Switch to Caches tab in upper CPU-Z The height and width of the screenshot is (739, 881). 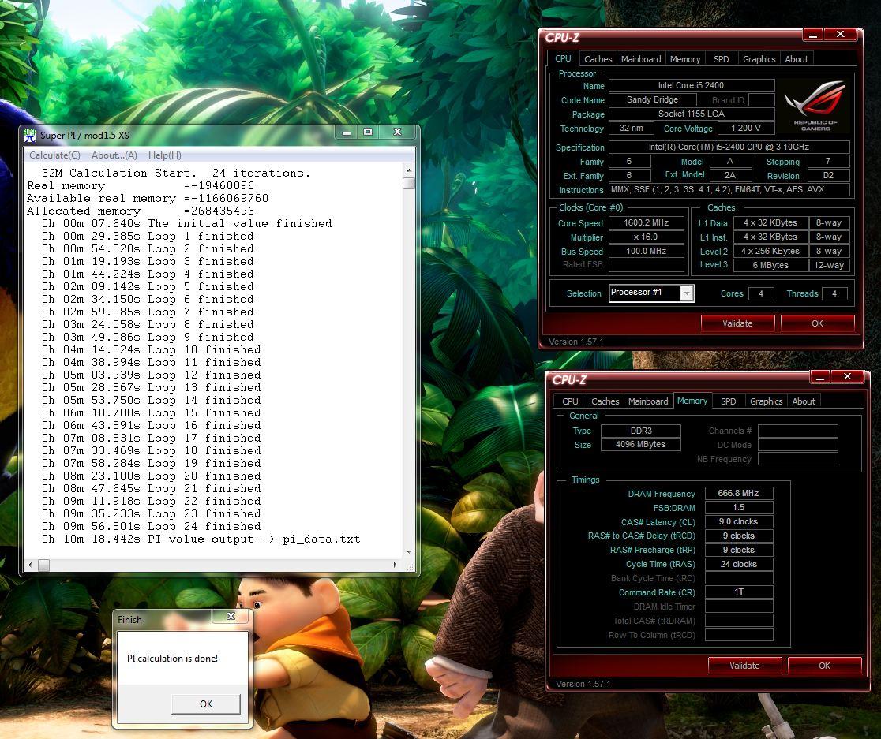[598, 59]
